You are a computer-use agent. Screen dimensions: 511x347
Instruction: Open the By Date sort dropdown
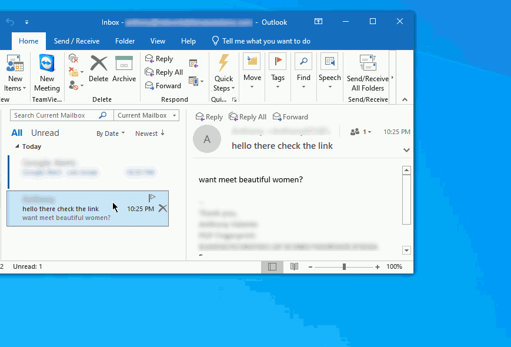point(110,133)
